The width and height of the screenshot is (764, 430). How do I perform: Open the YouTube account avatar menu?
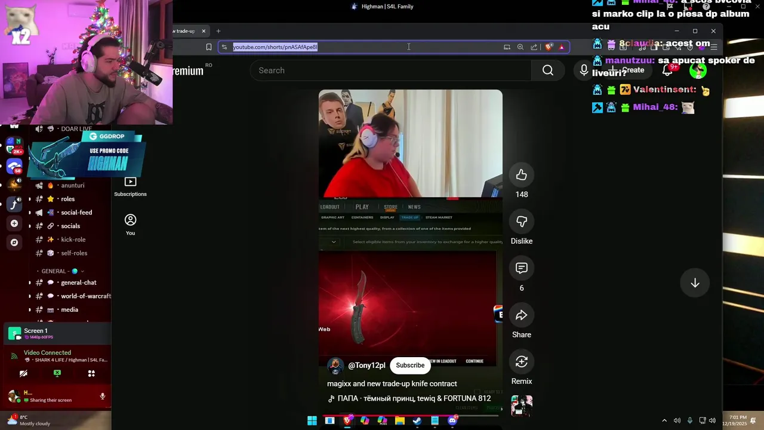(698, 70)
